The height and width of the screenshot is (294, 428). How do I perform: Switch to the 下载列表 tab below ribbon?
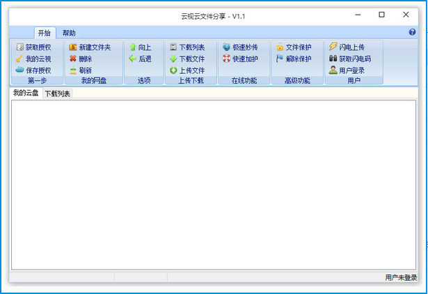click(57, 93)
